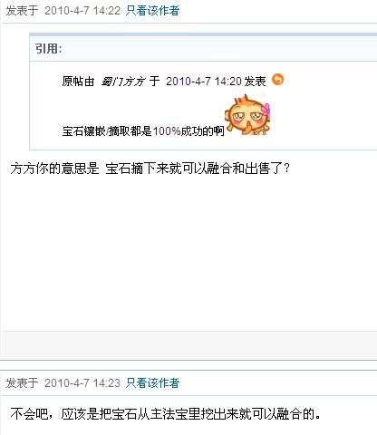Click the blue top border of the quote box
377x435 pixels.
pos(203,34)
